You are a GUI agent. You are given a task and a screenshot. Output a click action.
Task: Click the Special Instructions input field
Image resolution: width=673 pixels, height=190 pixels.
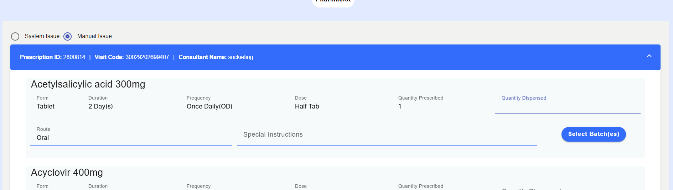[387, 134]
